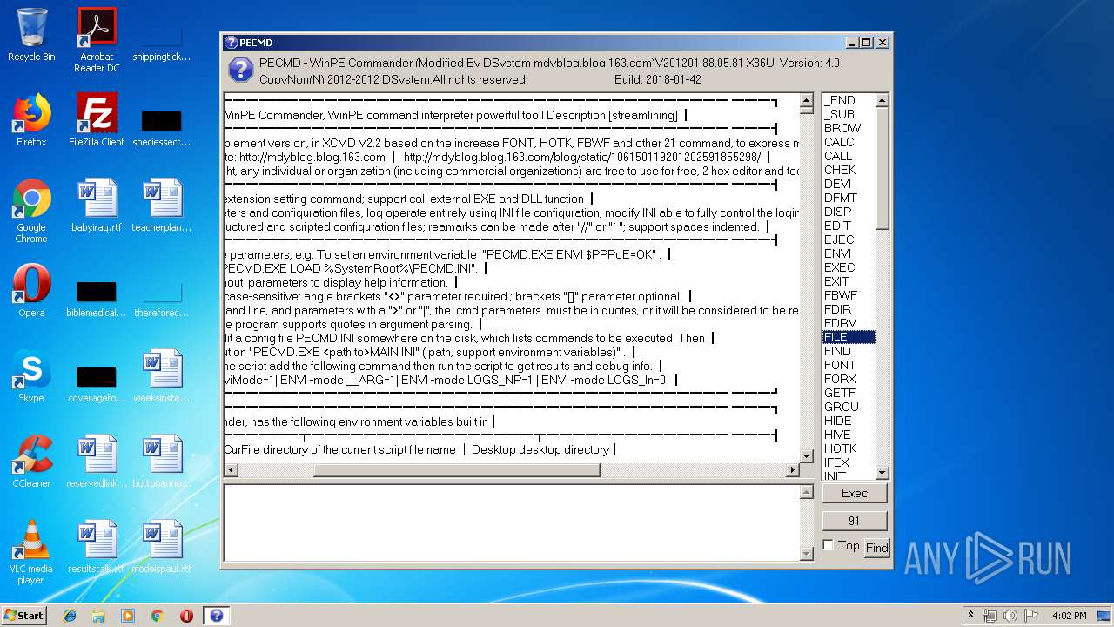1114x627 pixels.
Task: Select highlighted FILE command in list
Action: 849,337
